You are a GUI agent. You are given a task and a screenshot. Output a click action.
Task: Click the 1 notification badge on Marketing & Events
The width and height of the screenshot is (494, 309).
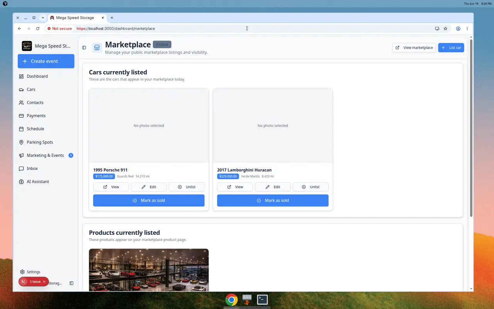pos(71,155)
